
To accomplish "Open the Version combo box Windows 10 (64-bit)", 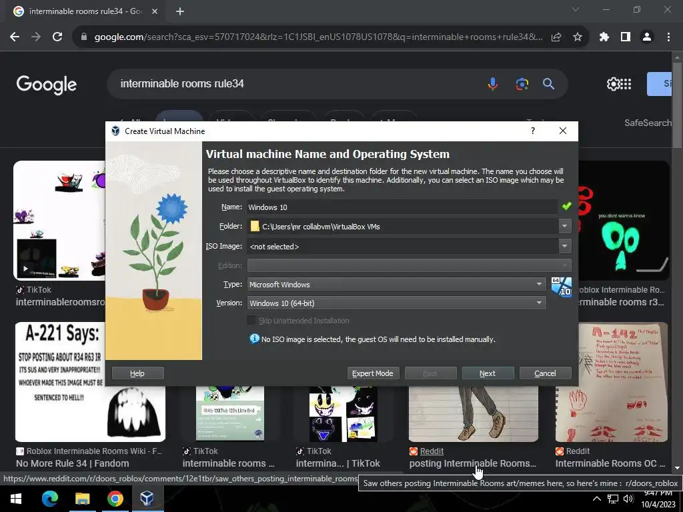I will tap(396, 303).
